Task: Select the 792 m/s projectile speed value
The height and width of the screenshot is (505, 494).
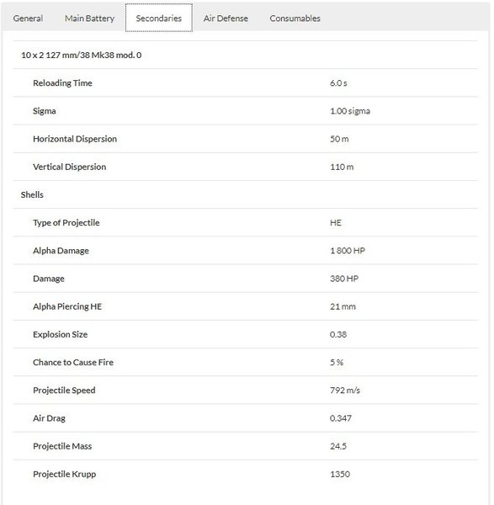Action: tap(344, 391)
